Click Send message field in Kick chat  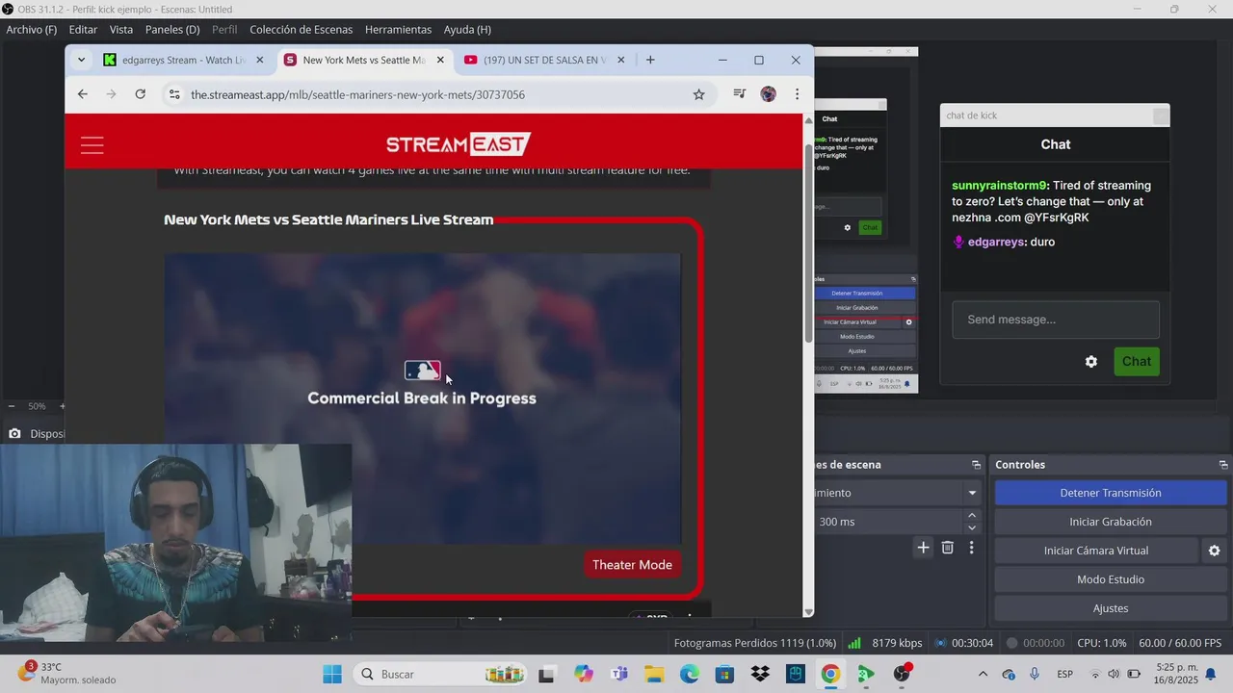click(x=1056, y=320)
